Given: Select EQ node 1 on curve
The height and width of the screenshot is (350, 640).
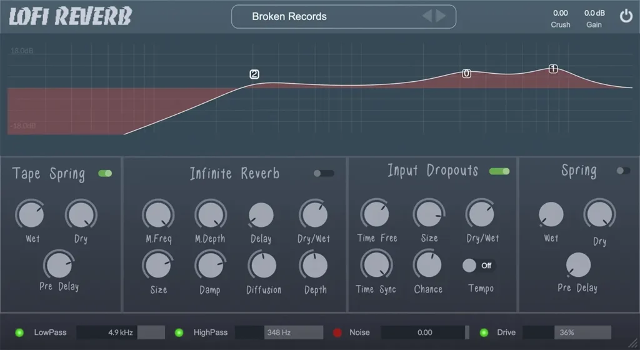Looking at the screenshot, I should [x=553, y=69].
